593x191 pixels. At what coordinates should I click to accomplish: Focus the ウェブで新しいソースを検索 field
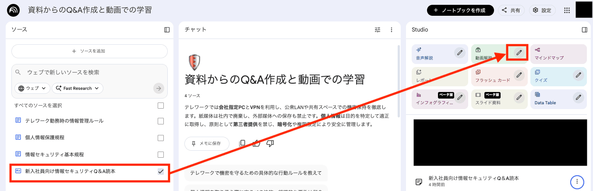point(89,72)
